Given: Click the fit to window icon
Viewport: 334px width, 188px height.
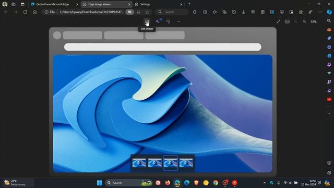Looking at the screenshot, I should [287, 21].
